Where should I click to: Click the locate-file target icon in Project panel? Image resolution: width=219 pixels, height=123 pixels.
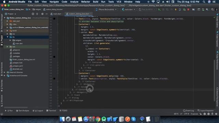tap(33, 14)
